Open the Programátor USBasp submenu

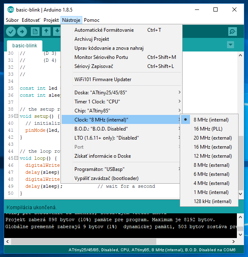(x=121, y=169)
